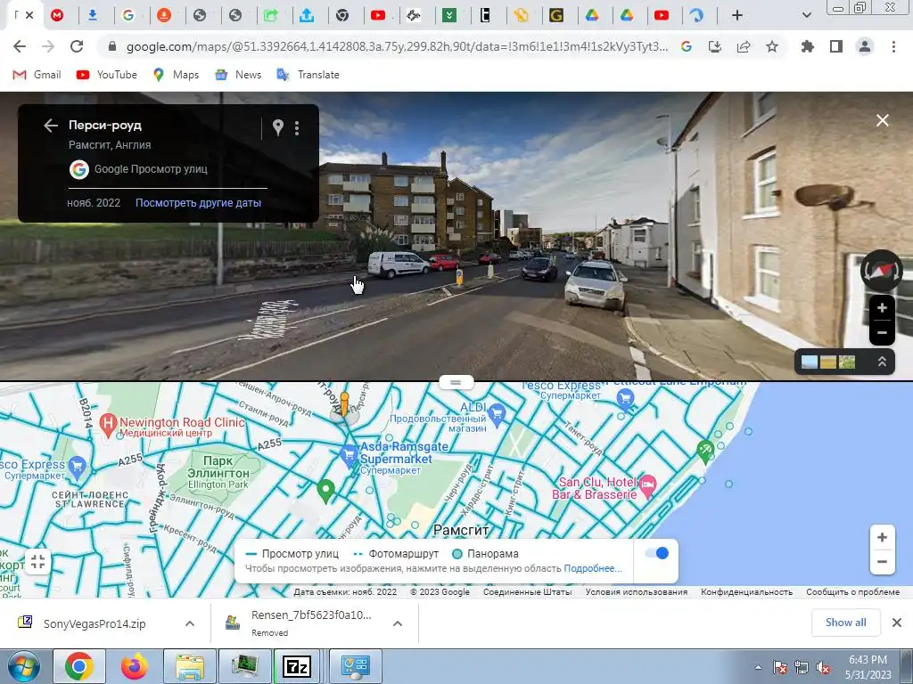The image size is (913, 684).
Task: Select the ALDI store marker
Action: click(x=497, y=413)
